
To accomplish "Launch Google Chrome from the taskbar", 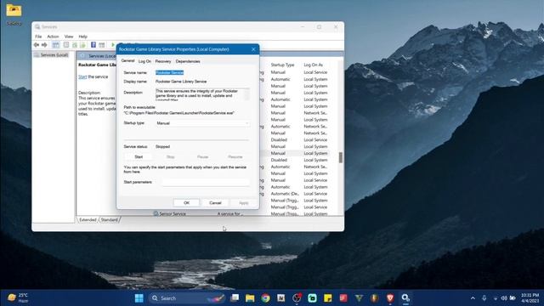I will 265,298.
